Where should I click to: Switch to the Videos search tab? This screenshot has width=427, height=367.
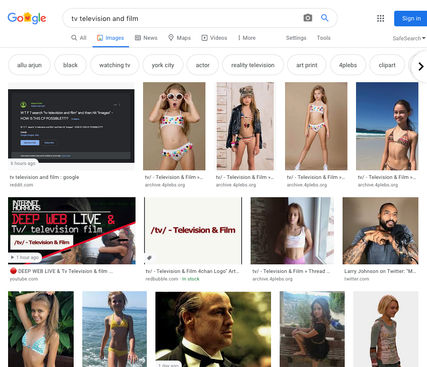tap(214, 38)
